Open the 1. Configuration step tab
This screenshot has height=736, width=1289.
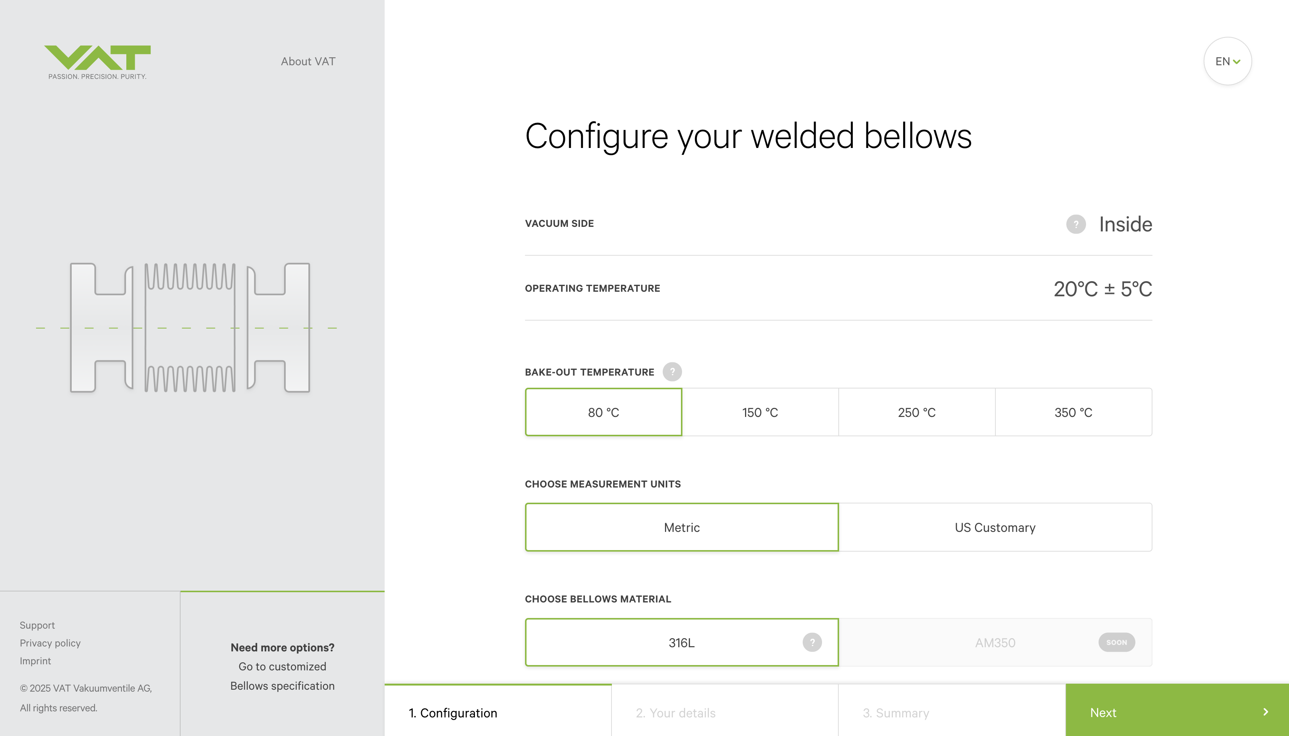tap(453, 713)
